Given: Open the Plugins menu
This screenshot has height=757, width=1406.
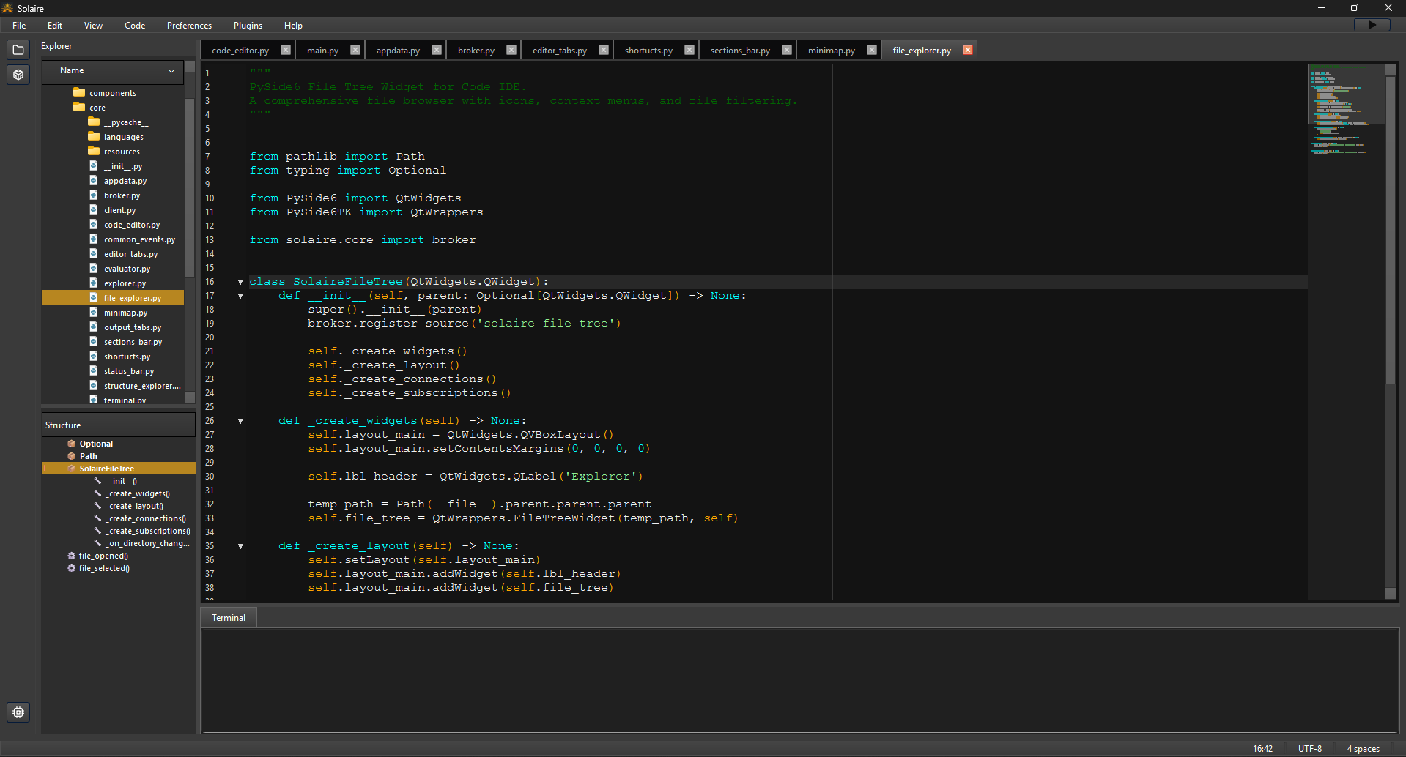Looking at the screenshot, I should [248, 26].
